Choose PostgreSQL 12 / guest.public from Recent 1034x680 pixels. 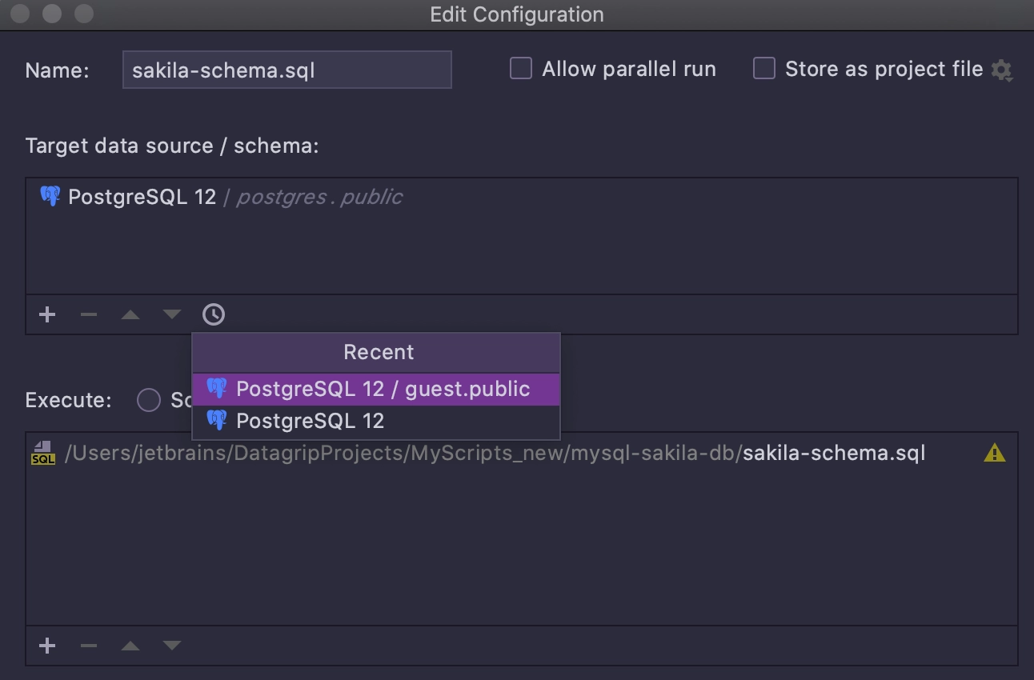click(376, 389)
